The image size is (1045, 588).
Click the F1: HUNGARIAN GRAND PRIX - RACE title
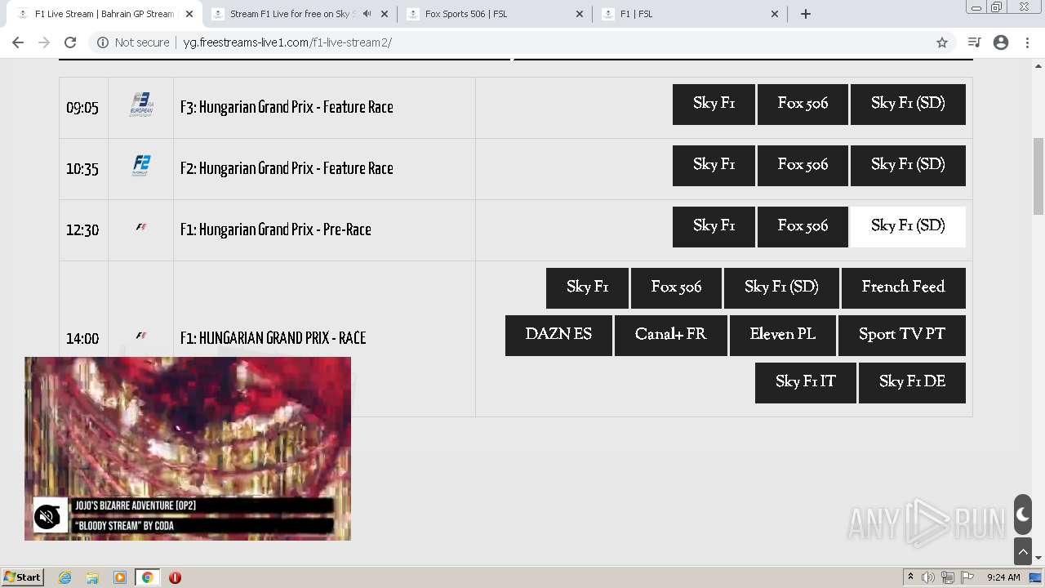[273, 338]
